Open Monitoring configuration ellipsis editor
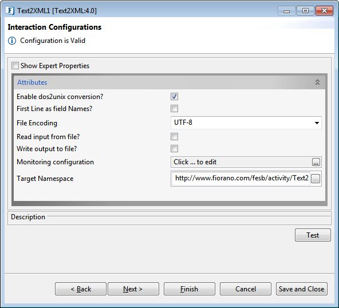Viewport: 339px width, 308px height. 316,162
